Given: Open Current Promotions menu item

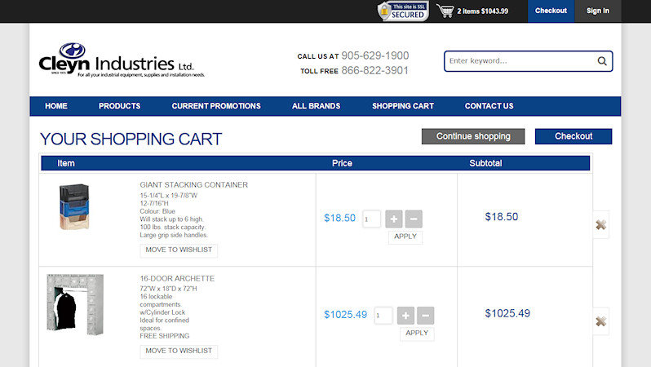Looking at the screenshot, I should (x=216, y=106).
